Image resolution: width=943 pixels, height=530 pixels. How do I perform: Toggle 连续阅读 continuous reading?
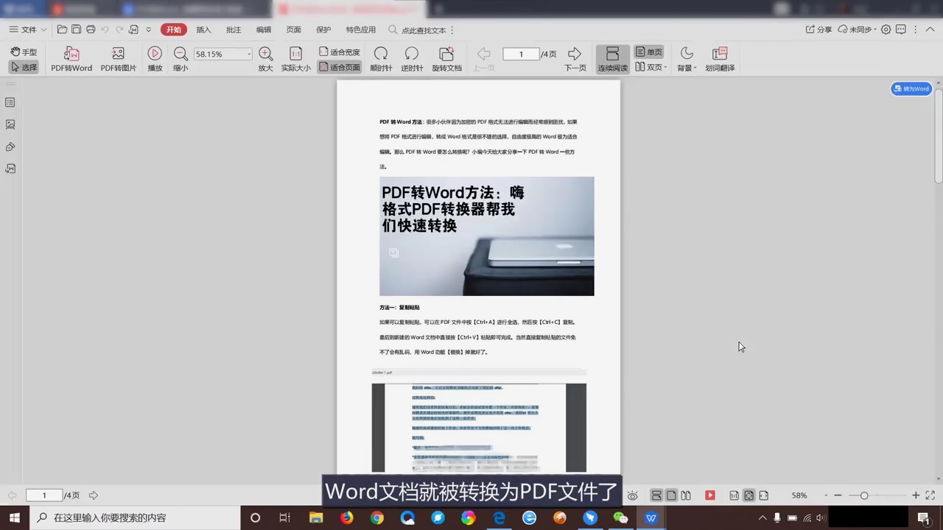coord(612,59)
